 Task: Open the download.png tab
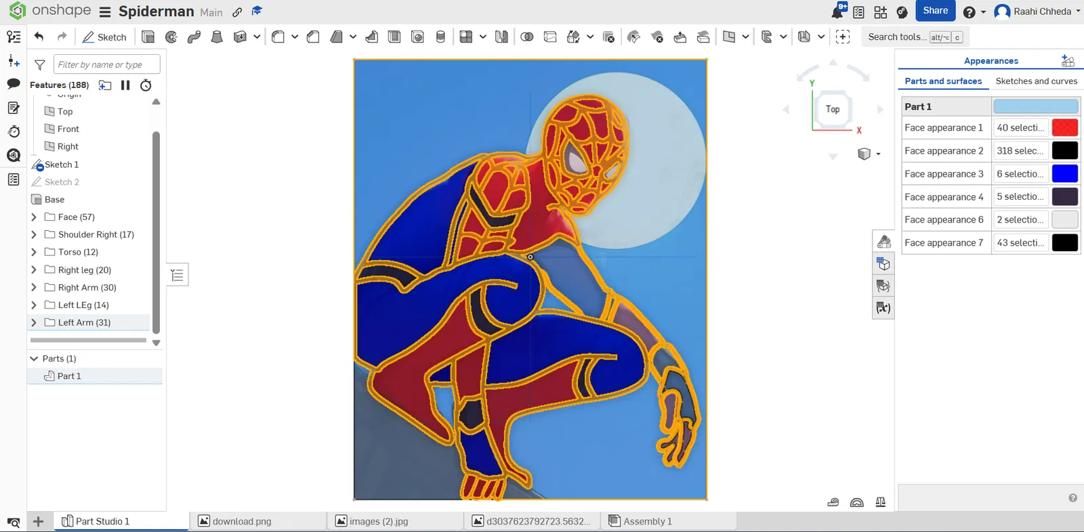258,521
